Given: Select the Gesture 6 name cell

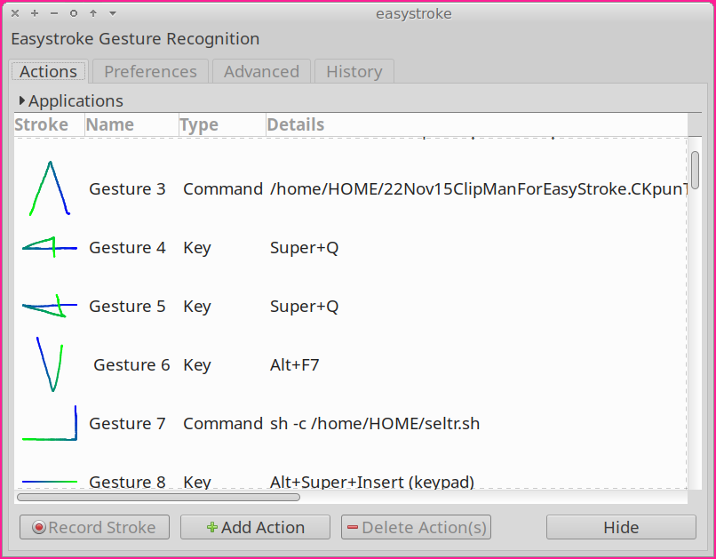Looking at the screenshot, I should click(132, 364).
